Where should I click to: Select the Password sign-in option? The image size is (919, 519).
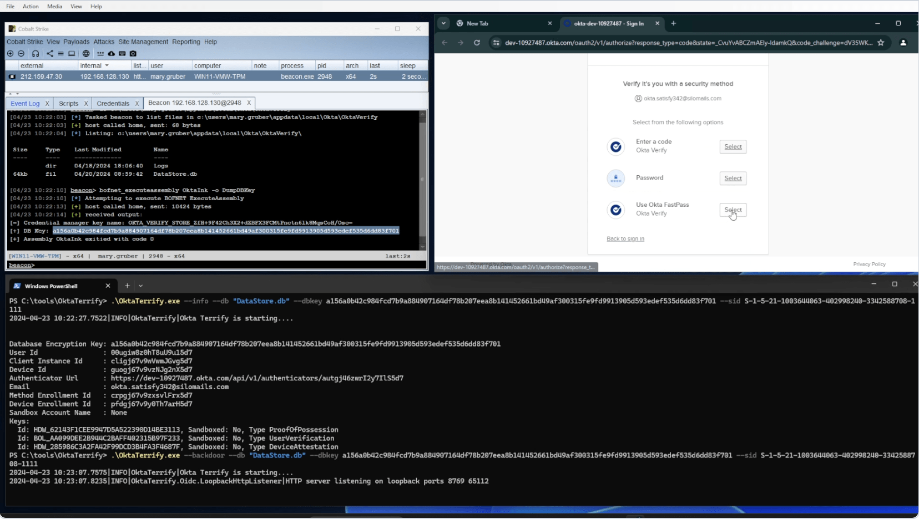(x=733, y=178)
